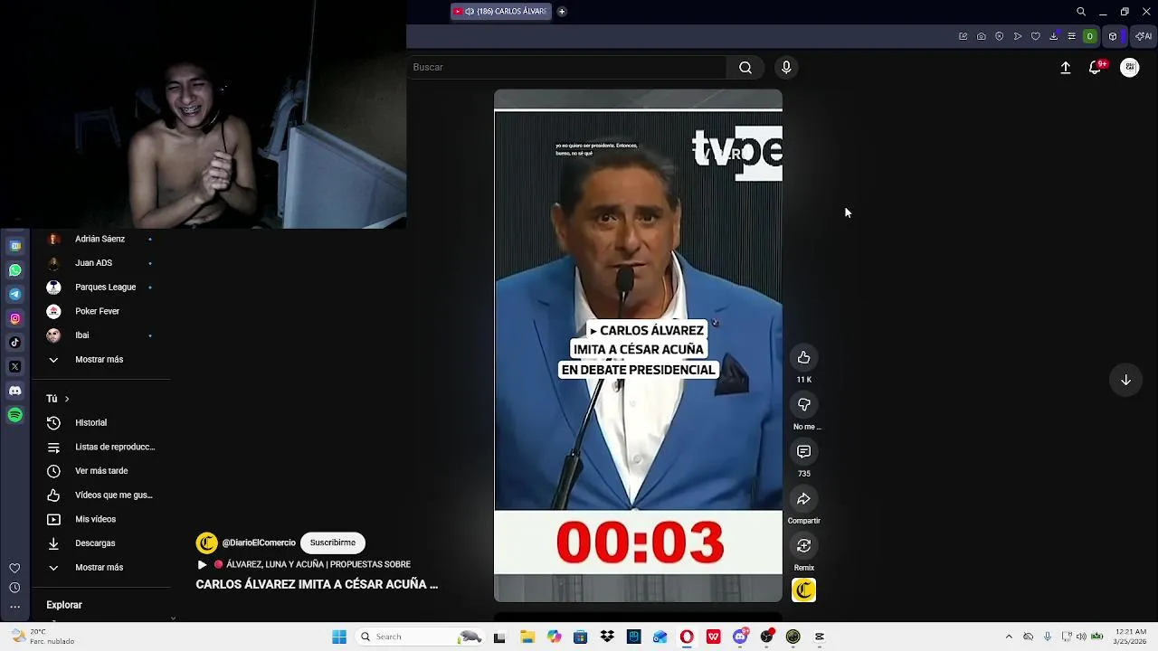Mute the CARLOS ÁLVAREZ tab audio
The image size is (1158, 651).
pos(470,12)
